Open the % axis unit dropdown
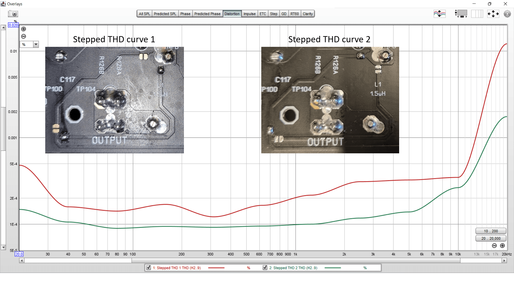Screen dimensions: 514x289 pos(29,44)
